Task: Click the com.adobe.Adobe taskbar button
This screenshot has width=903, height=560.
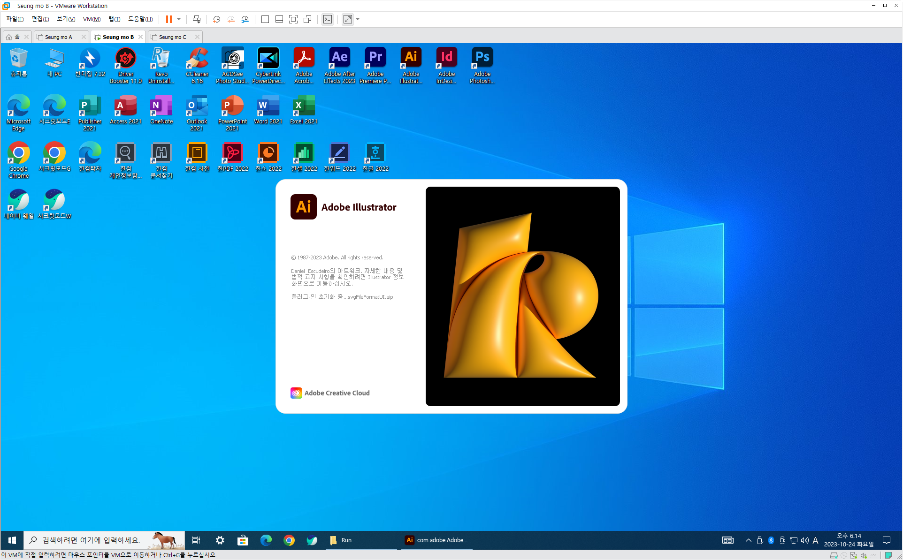Action: click(x=436, y=540)
